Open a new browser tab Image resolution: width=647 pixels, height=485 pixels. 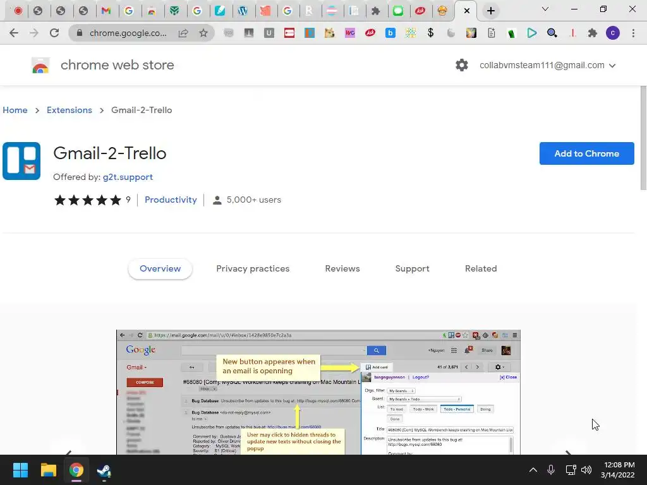(x=490, y=11)
